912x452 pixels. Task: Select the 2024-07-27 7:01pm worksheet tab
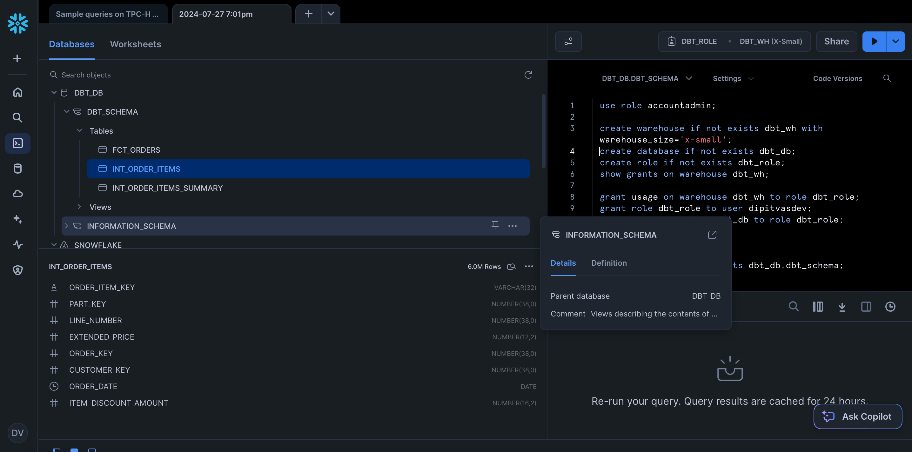click(x=231, y=14)
